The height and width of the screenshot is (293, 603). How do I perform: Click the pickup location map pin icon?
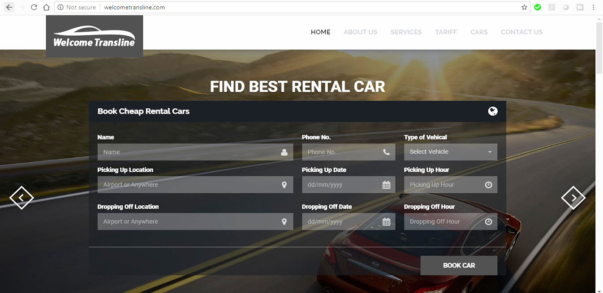pyautogui.click(x=284, y=185)
